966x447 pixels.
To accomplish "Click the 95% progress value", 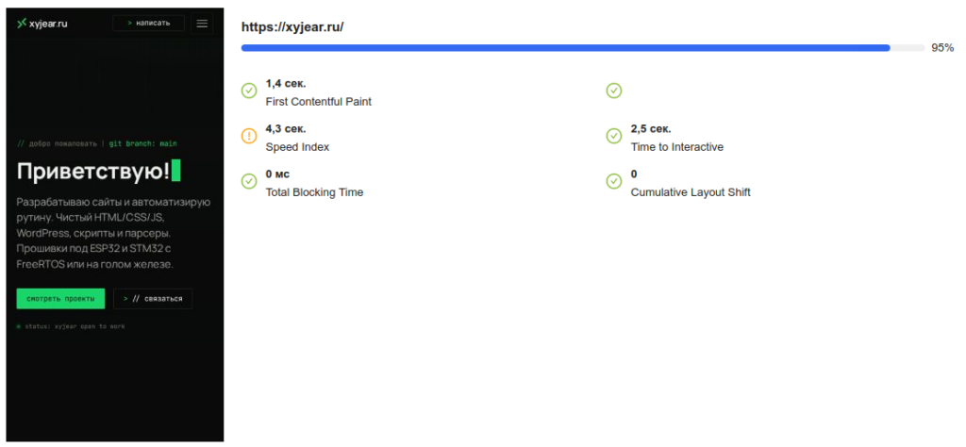I will tap(942, 47).
